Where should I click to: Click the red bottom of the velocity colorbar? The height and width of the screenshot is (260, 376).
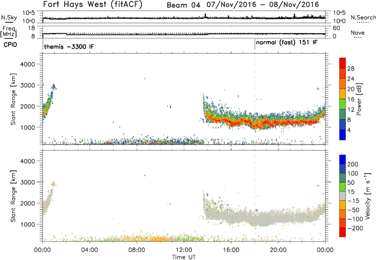(343, 232)
